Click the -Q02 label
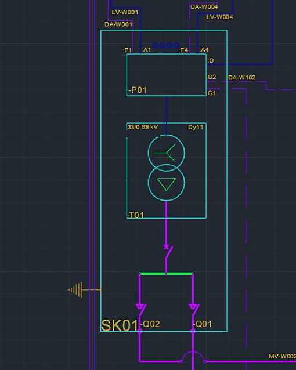The image size is (296, 370). [150, 324]
